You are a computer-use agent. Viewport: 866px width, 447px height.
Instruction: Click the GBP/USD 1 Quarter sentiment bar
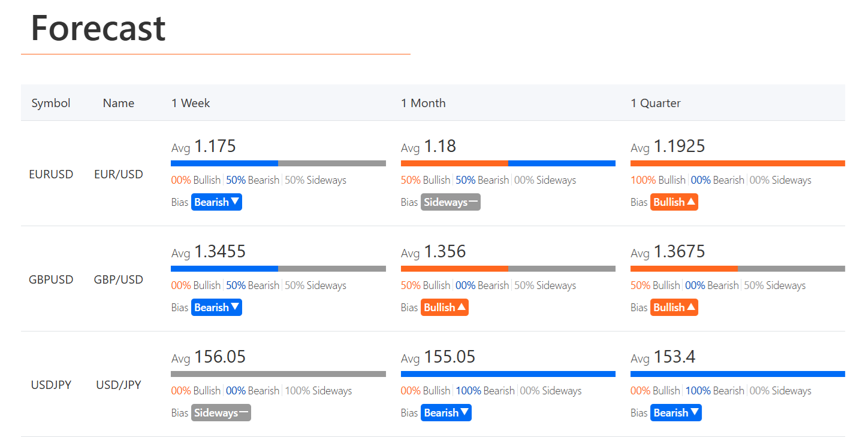(738, 269)
